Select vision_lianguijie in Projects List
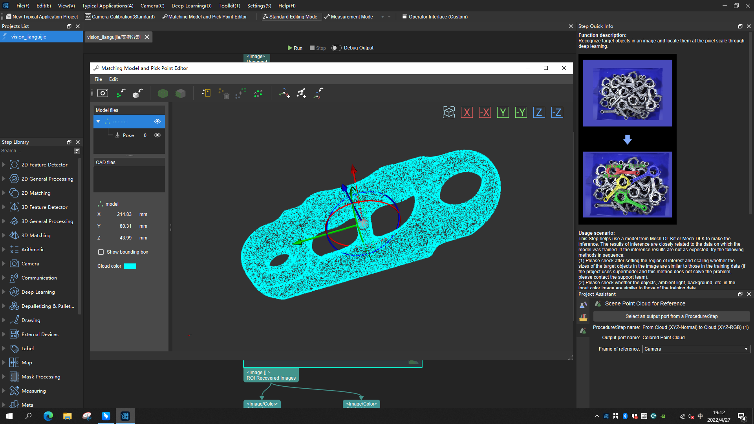This screenshot has height=424, width=754. click(41, 37)
